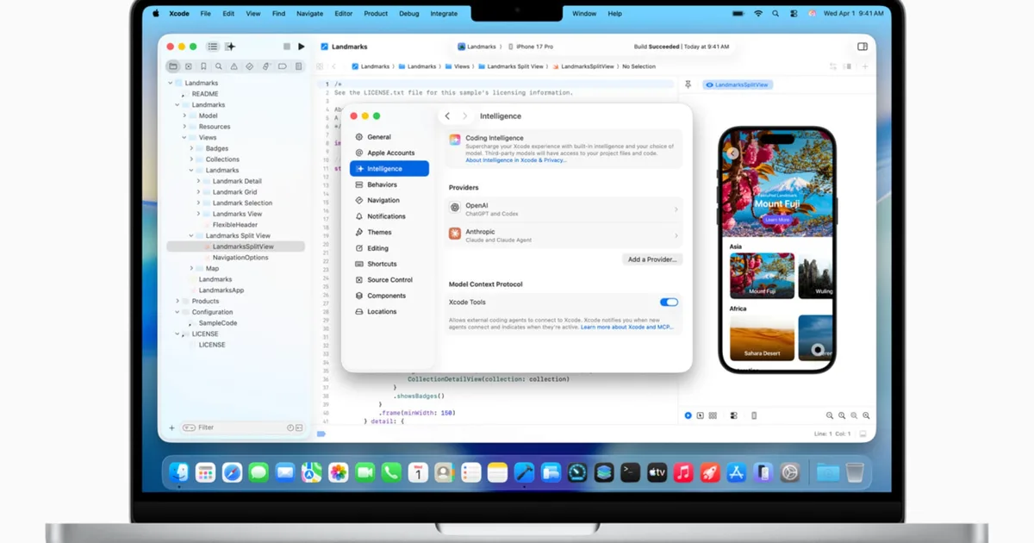Select the search navigator magnifier icon
1034x543 pixels.
pyautogui.click(x=217, y=66)
